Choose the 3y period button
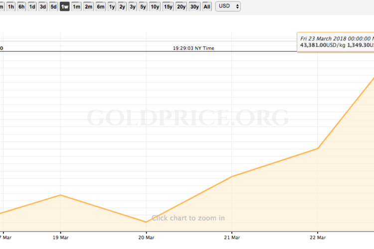 point(133,6)
